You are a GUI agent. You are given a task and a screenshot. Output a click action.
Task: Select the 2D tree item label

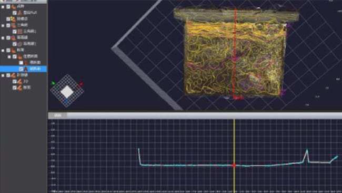pos(26,81)
